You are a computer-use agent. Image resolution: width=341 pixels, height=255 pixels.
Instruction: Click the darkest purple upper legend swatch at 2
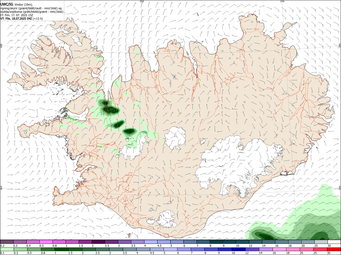98,242
